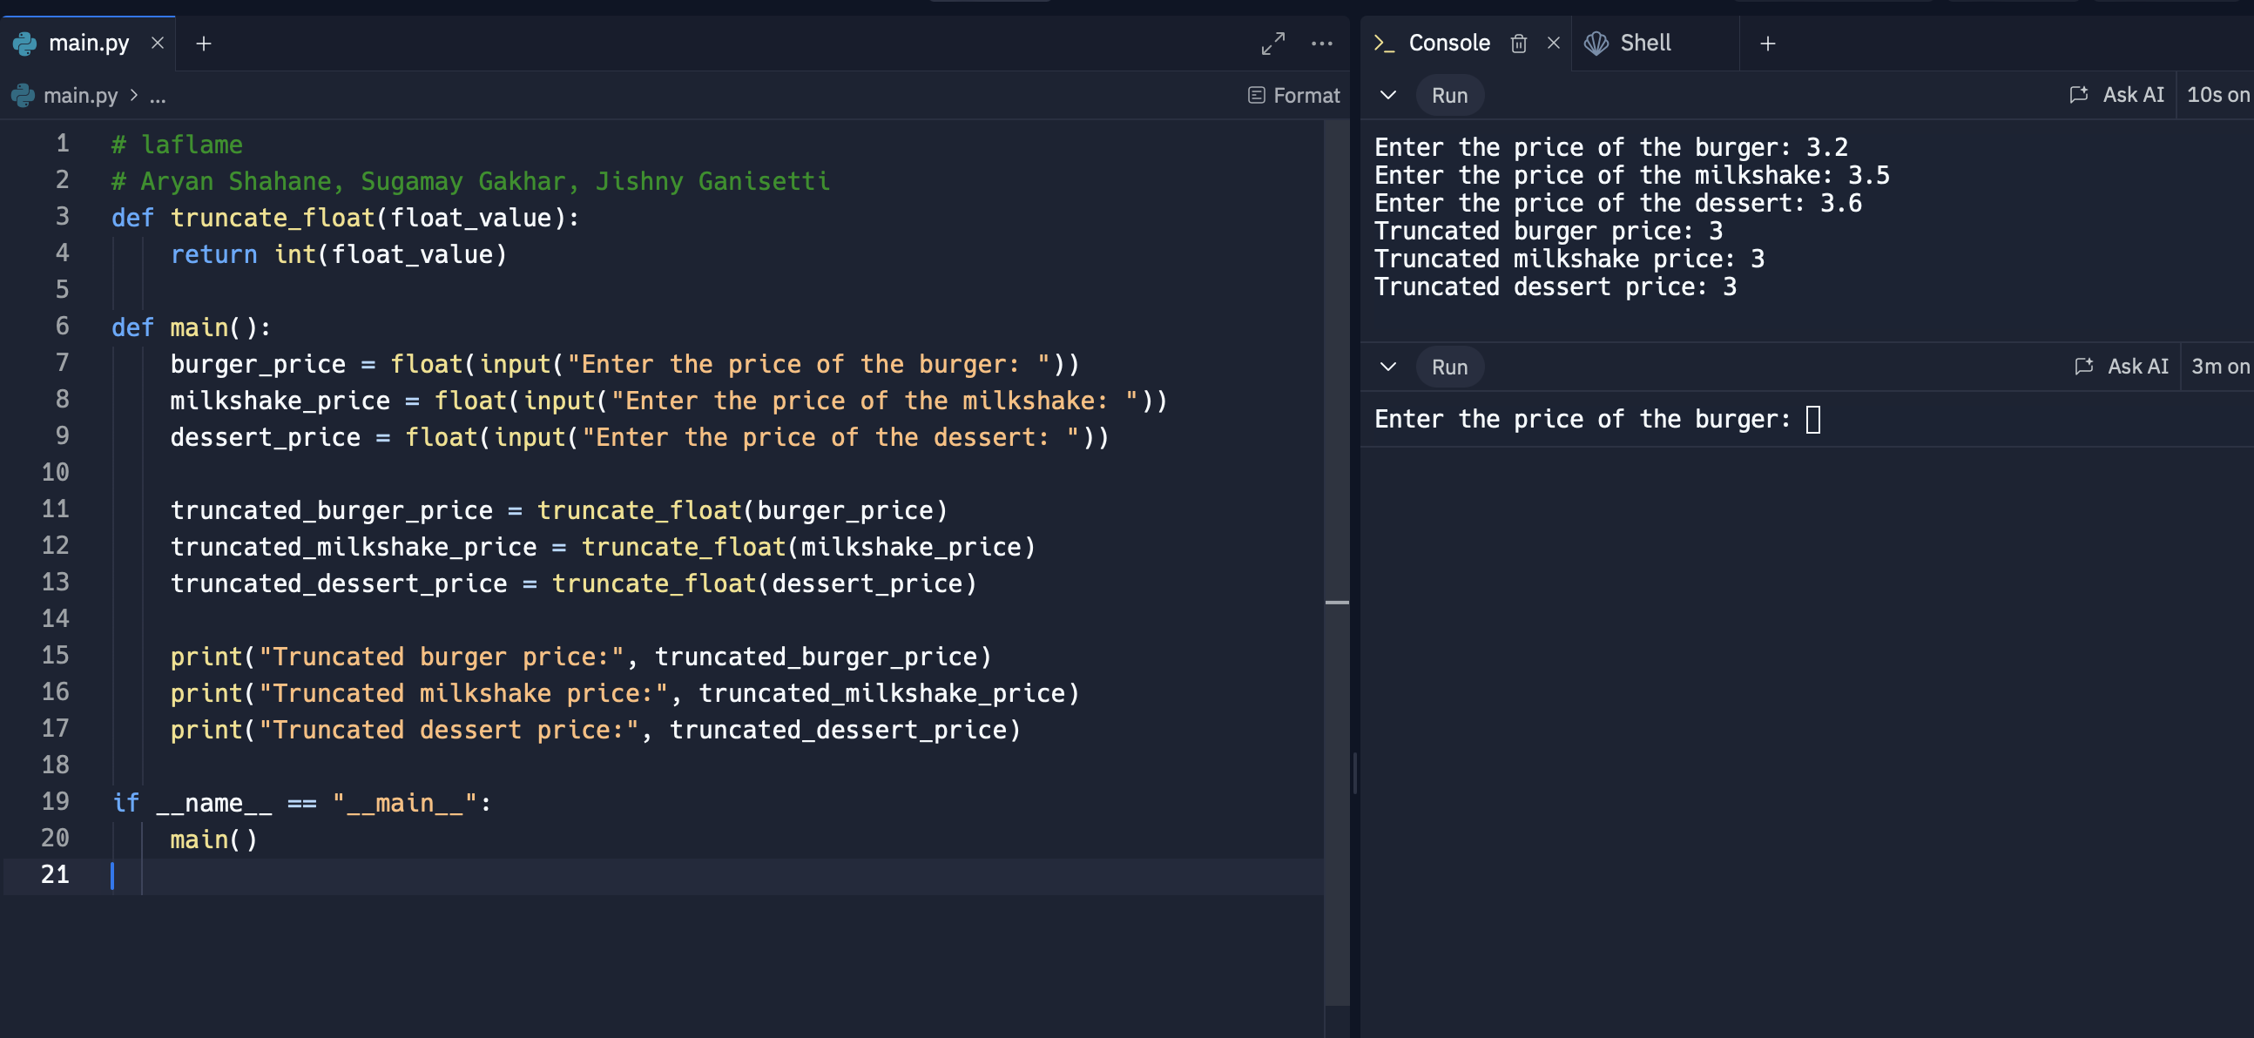Image resolution: width=2254 pixels, height=1038 pixels.
Task: Close the Console tab
Action: tap(1553, 43)
